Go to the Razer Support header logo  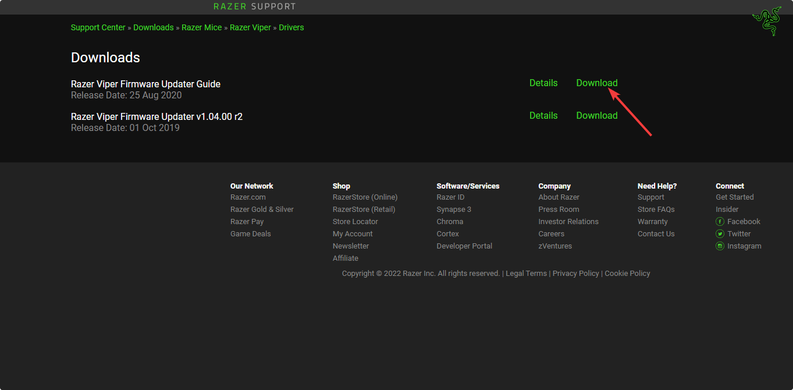(255, 6)
